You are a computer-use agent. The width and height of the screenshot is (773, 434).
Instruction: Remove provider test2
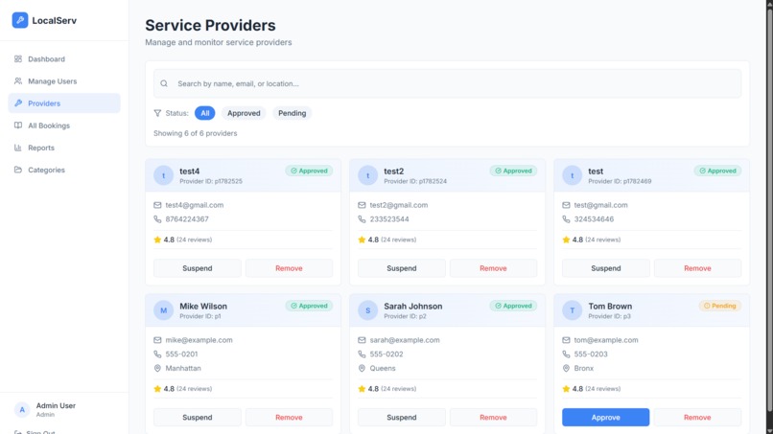pyautogui.click(x=493, y=268)
